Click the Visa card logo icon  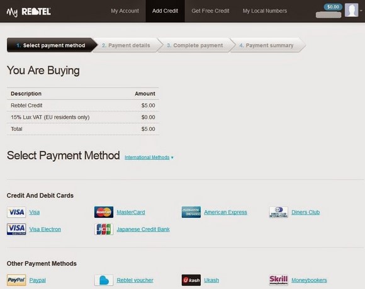(x=16, y=212)
